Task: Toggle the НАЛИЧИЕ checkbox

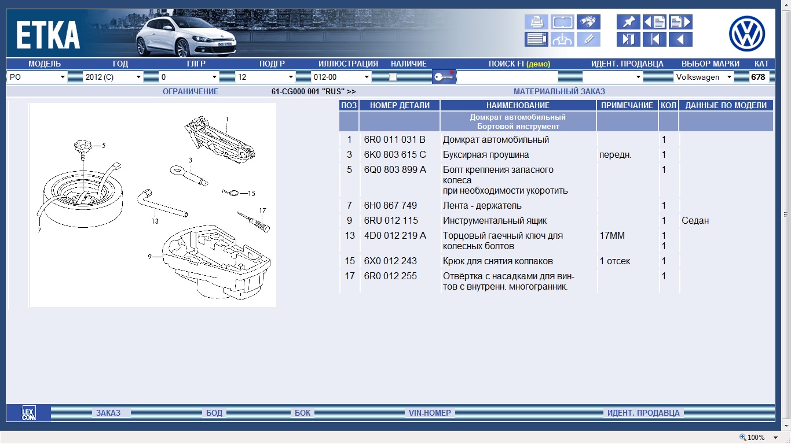Action: tap(393, 77)
